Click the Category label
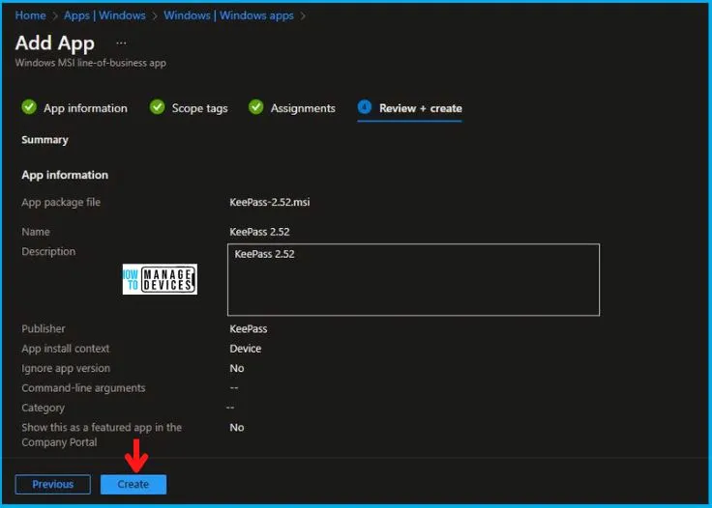The image size is (712, 508). 44,409
